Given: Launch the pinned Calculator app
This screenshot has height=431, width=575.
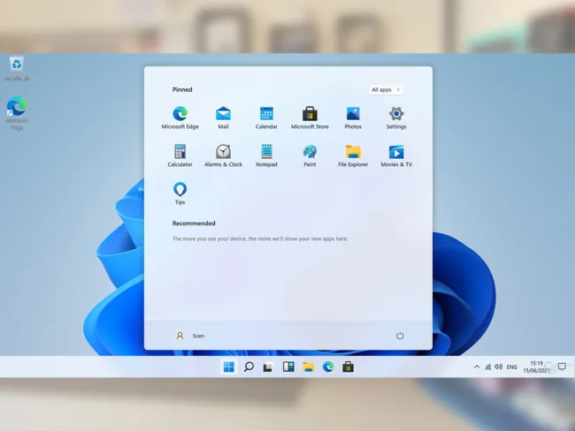Looking at the screenshot, I should (180, 155).
